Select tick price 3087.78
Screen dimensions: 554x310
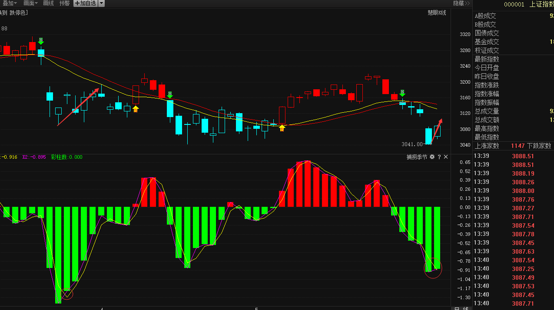click(x=523, y=234)
